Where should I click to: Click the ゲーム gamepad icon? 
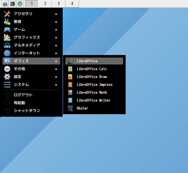pos(7,30)
